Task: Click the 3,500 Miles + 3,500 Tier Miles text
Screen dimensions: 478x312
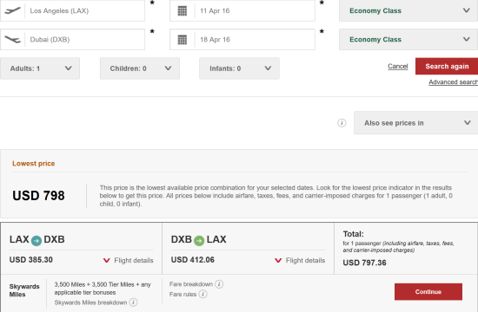Action: pyautogui.click(x=103, y=289)
